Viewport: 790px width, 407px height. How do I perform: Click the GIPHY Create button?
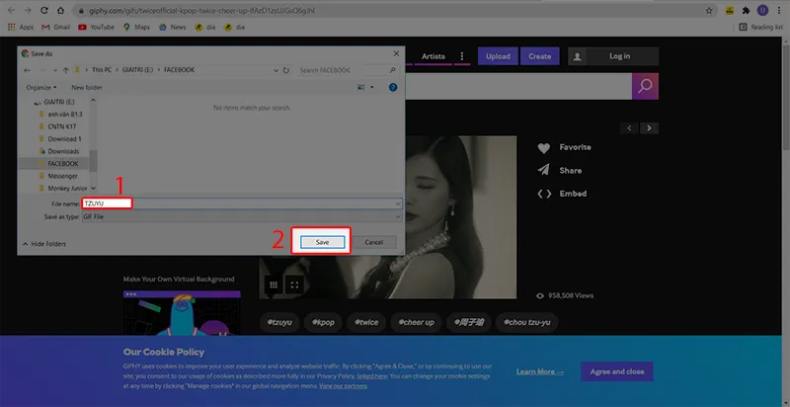tap(539, 56)
